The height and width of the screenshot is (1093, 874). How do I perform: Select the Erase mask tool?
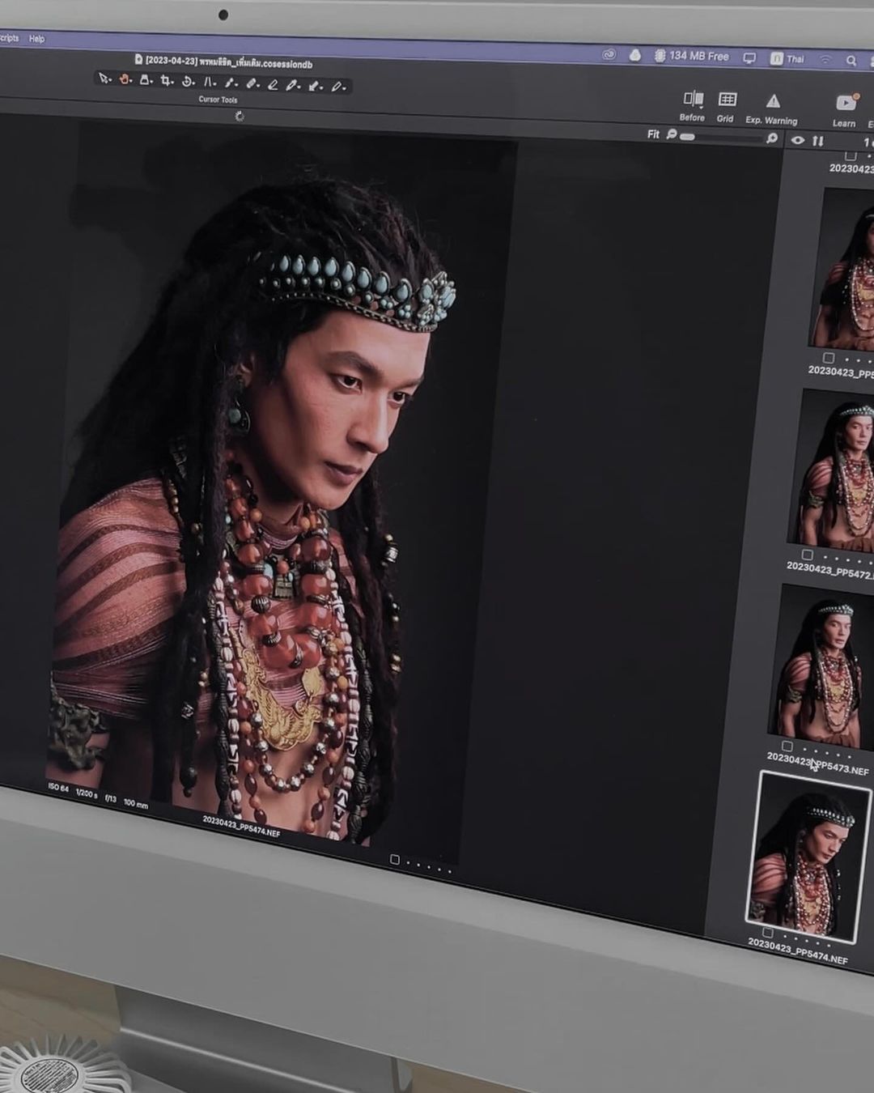click(273, 85)
